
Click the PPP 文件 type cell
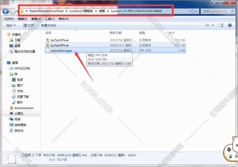pos(145,51)
